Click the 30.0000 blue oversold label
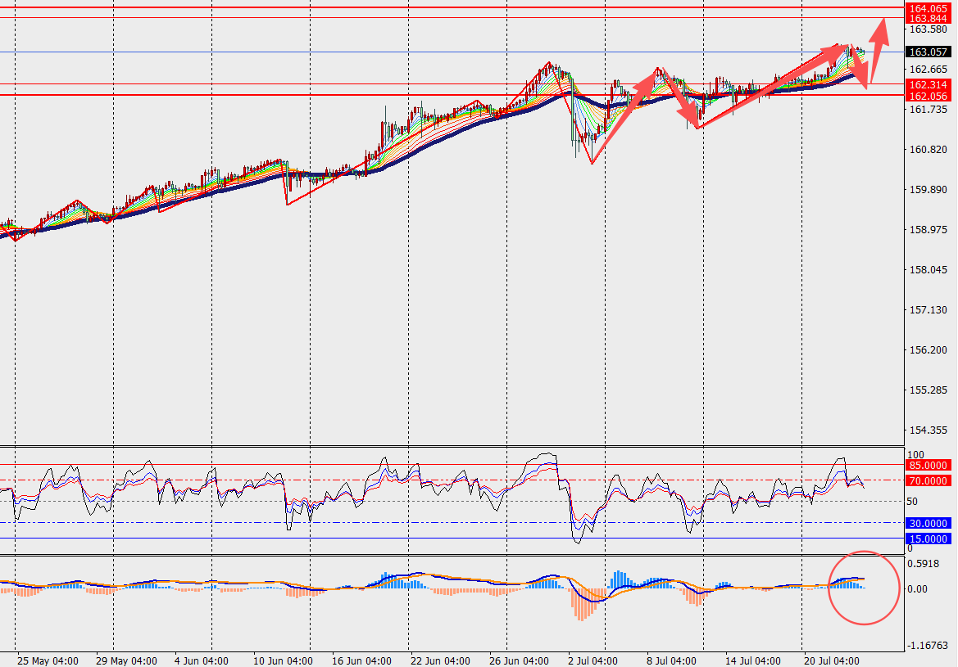 tap(928, 523)
